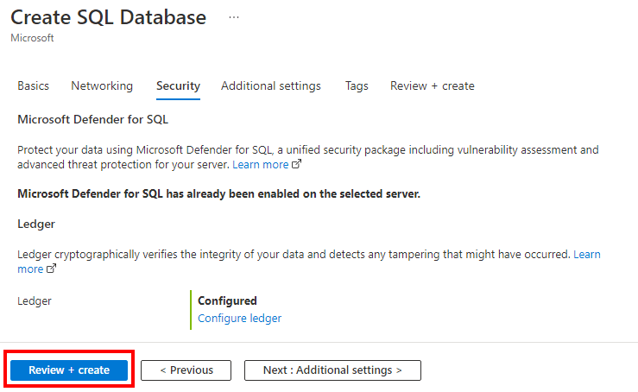Click the 'already been enabled' bold notice
The width and height of the screenshot is (638, 392).
pyautogui.click(x=219, y=193)
